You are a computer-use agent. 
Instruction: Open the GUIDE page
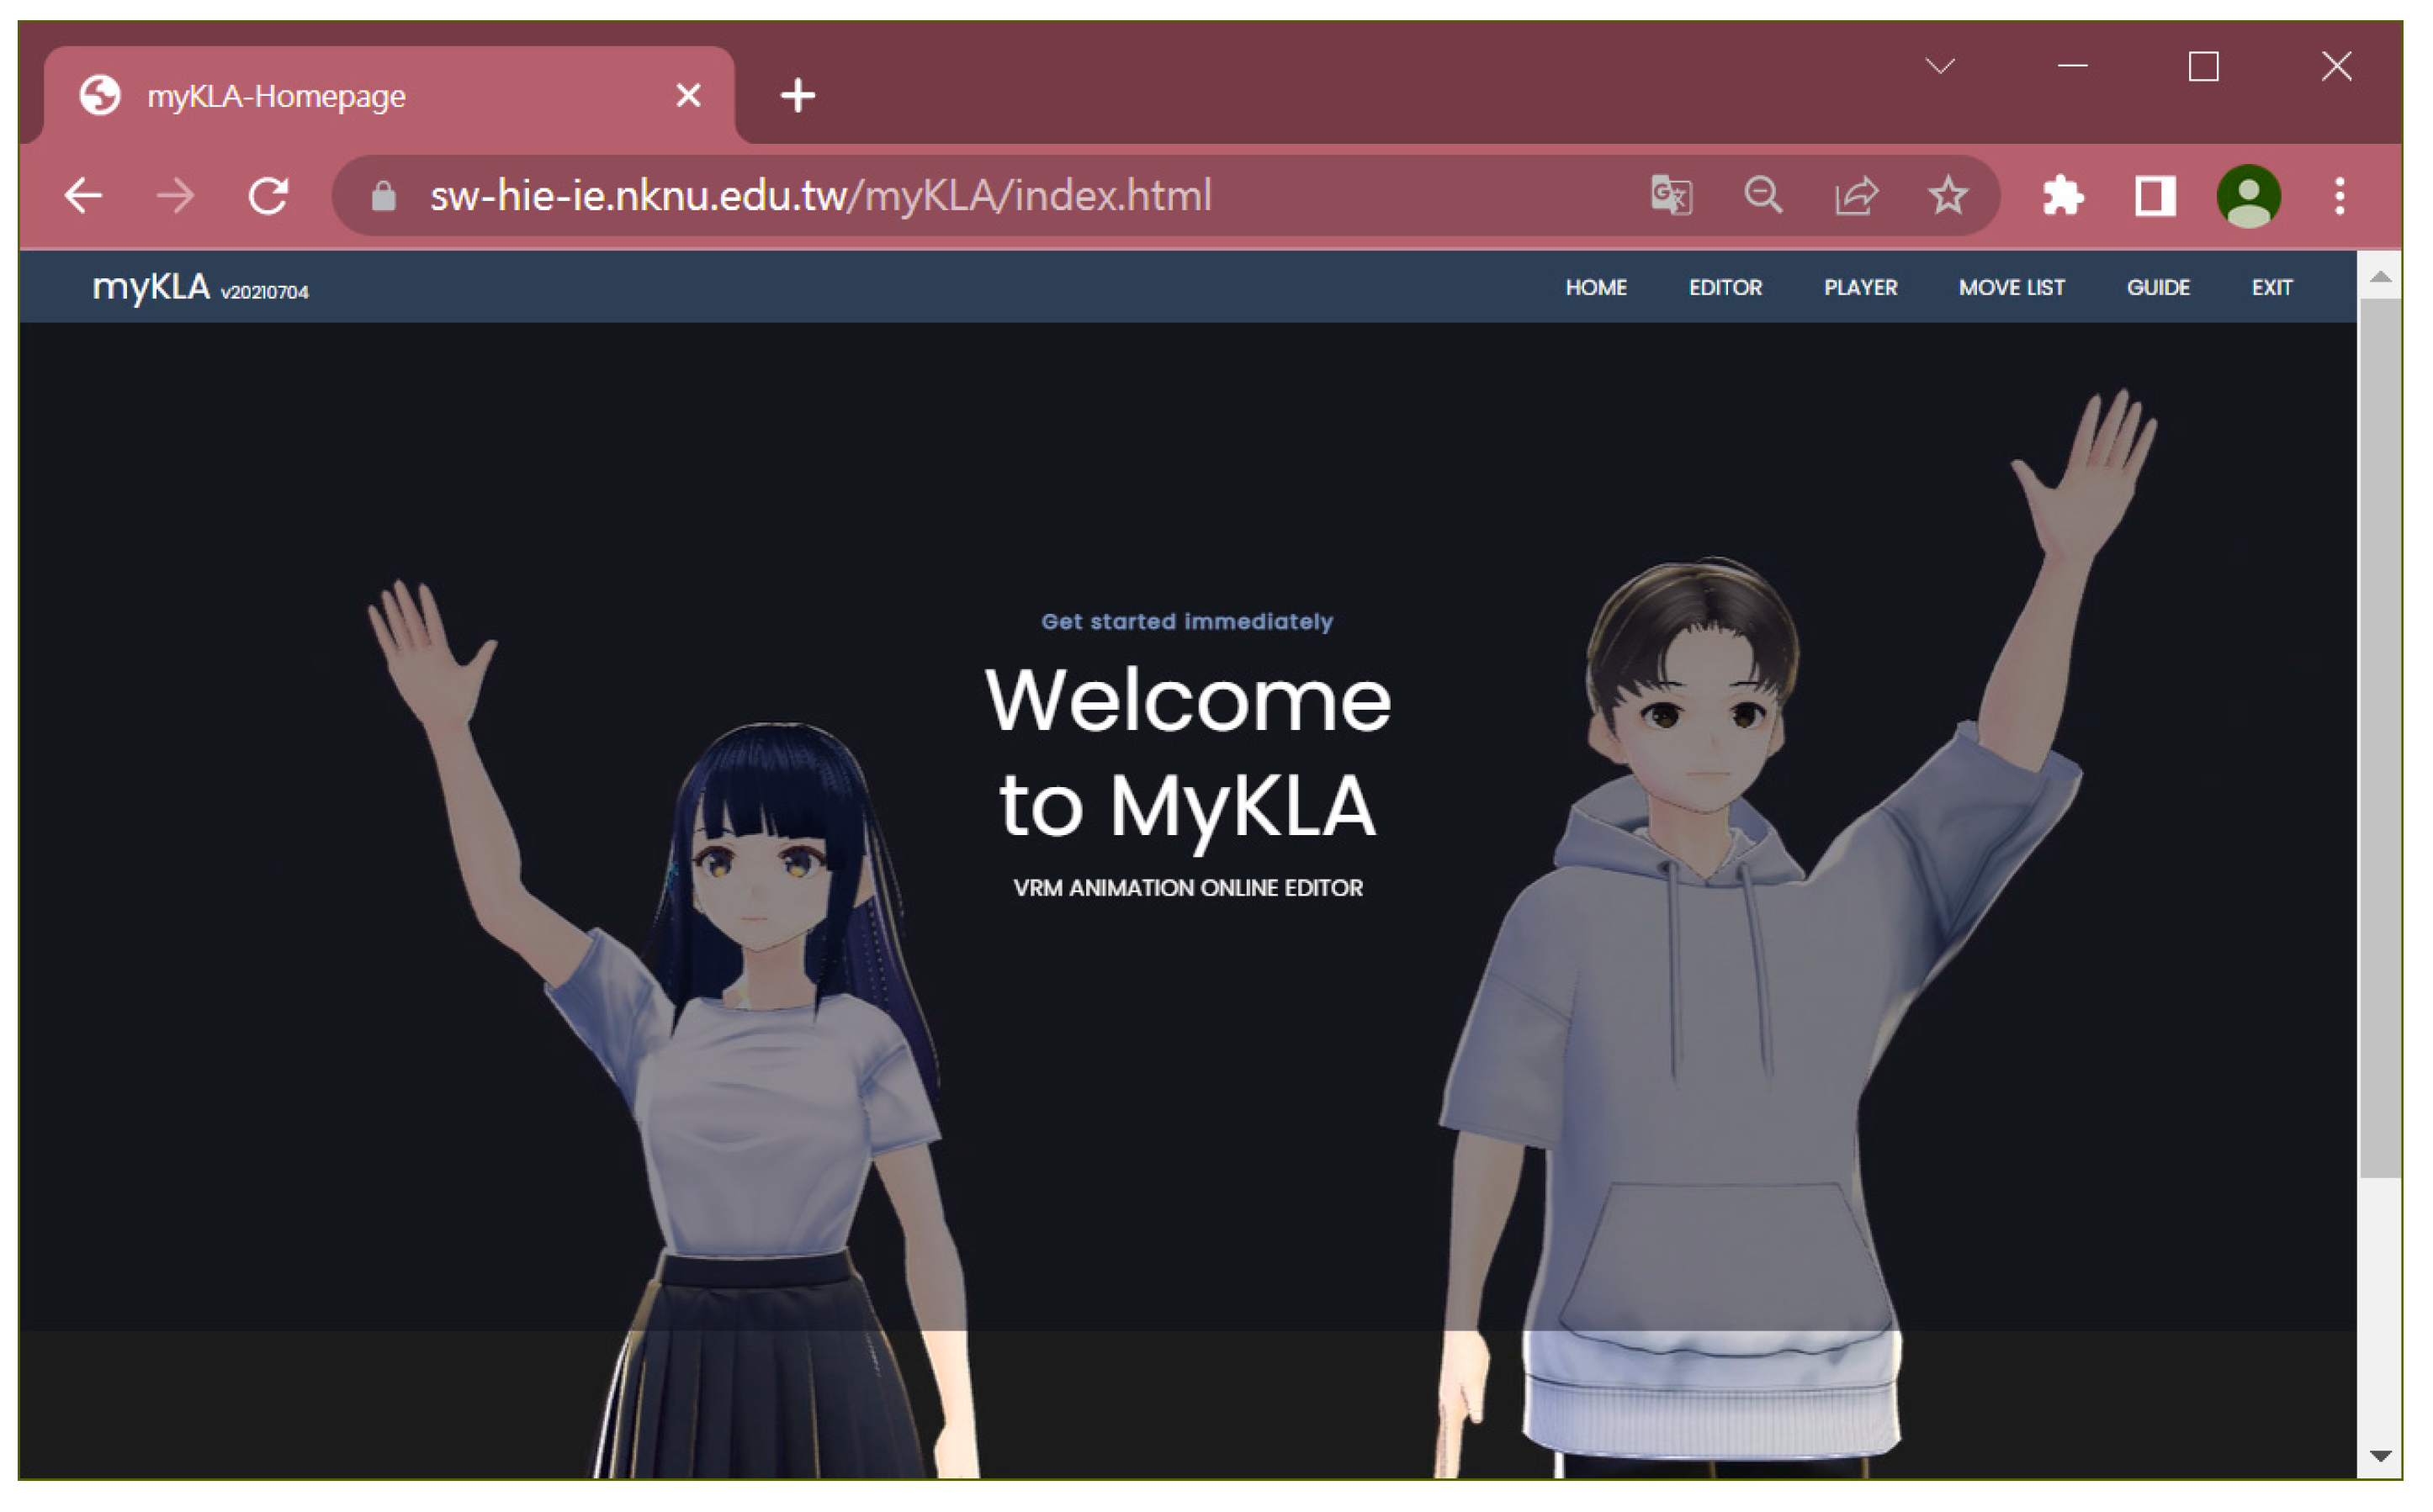tap(2158, 288)
